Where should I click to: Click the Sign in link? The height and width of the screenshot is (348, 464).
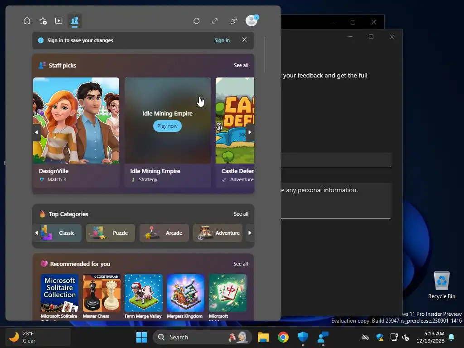point(222,40)
